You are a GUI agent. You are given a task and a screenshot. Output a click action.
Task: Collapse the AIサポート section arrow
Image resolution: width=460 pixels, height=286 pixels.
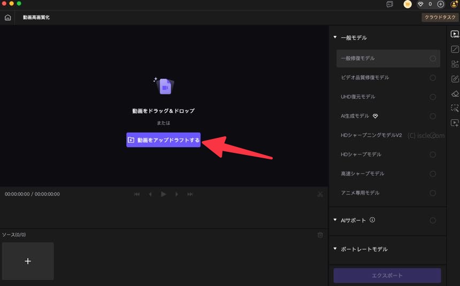pos(335,220)
